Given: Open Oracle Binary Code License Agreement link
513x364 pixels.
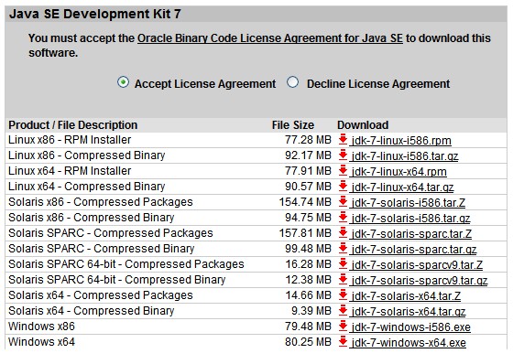Looking at the screenshot, I should (270, 38).
